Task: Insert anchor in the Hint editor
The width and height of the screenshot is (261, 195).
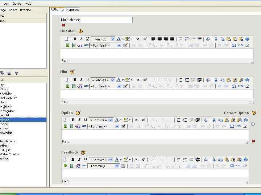Action: click(208, 80)
